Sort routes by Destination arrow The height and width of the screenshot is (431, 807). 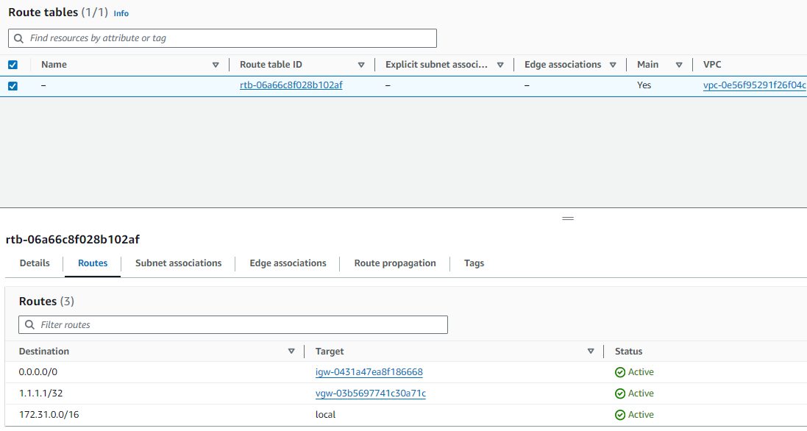tap(291, 352)
